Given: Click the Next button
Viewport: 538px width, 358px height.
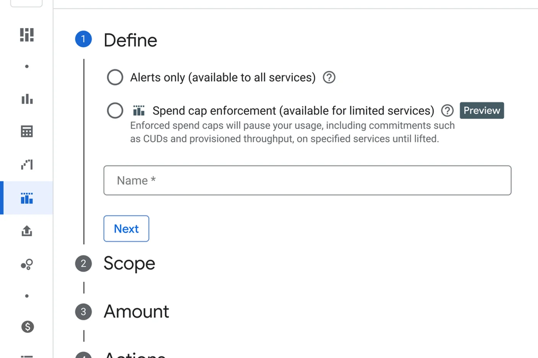Looking at the screenshot, I should 126,229.
